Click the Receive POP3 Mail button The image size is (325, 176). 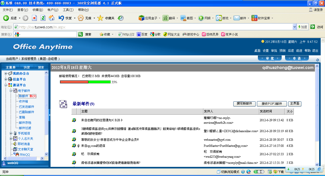[272, 104]
